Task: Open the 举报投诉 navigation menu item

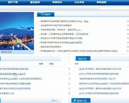Action: 57,2
